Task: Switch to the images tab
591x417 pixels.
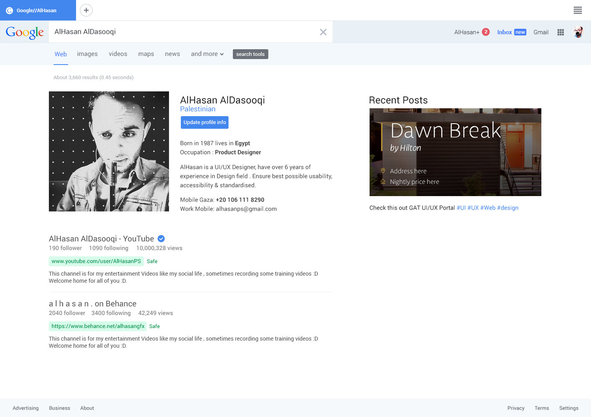Action: point(87,54)
